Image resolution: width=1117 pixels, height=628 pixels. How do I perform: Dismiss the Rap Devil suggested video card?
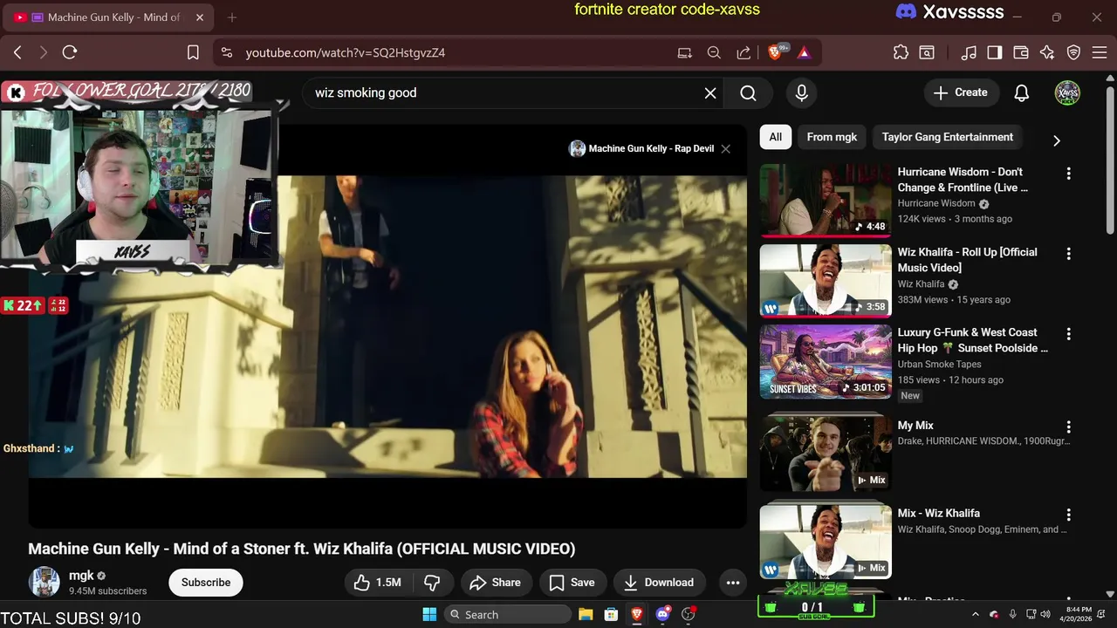click(x=725, y=148)
